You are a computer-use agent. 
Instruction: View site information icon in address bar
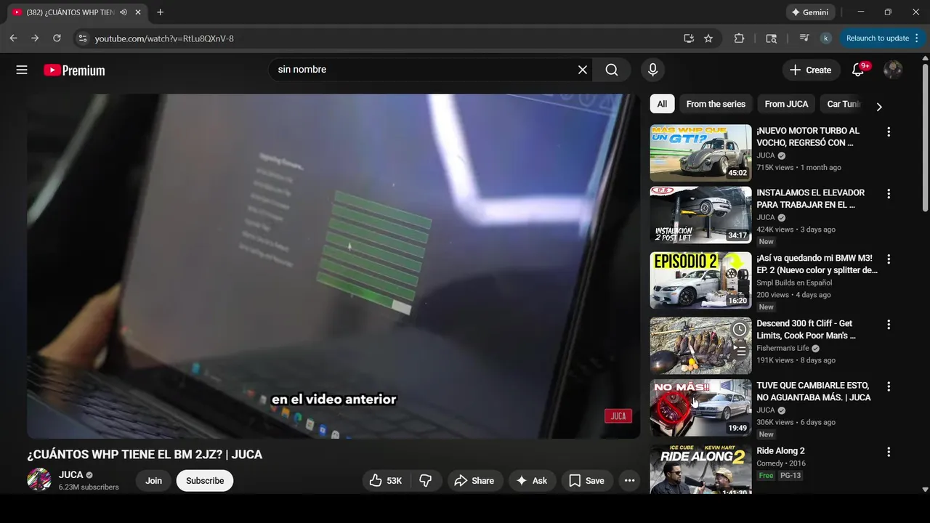click(82, 38)
